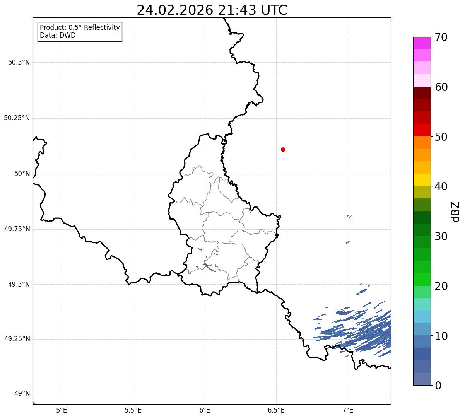Click the 0 colorbar tick label

pos(438,386)
